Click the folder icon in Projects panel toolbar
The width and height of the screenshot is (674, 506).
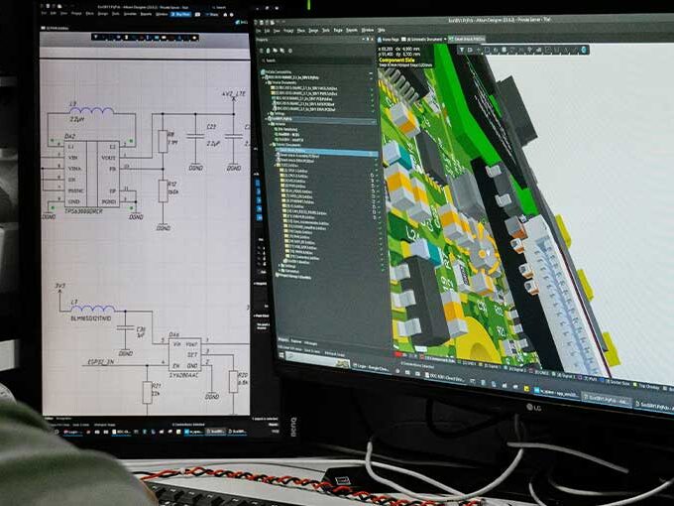point(275,51)
